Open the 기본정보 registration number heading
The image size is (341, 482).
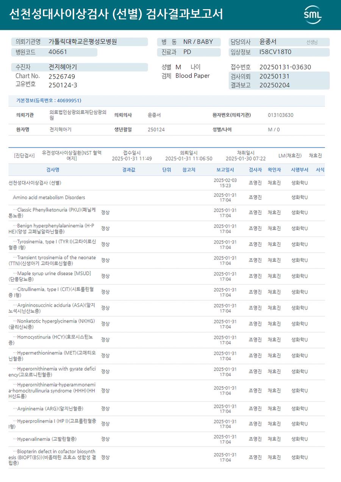coord(48,100)
